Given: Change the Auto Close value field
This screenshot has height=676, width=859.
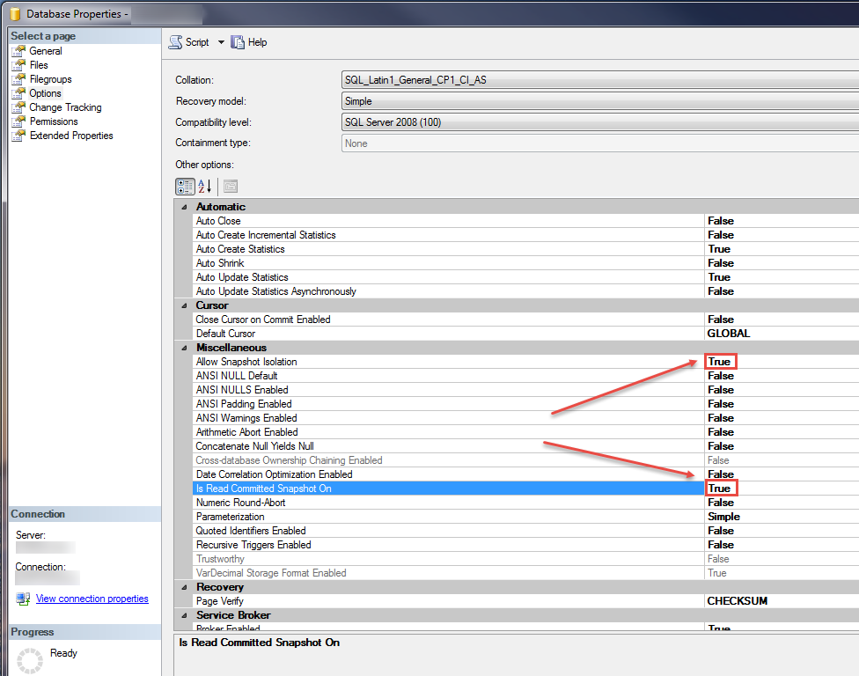Looking at the screenshot, I should coord(779,221).
